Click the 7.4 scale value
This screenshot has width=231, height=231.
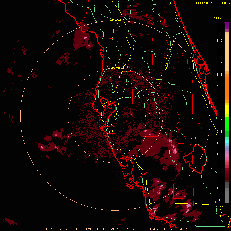[x=219, y=63]
